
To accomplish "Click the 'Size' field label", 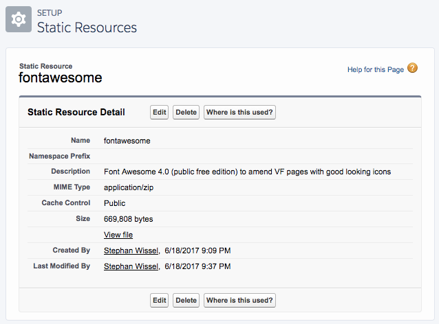I will [x=83, y=219].
